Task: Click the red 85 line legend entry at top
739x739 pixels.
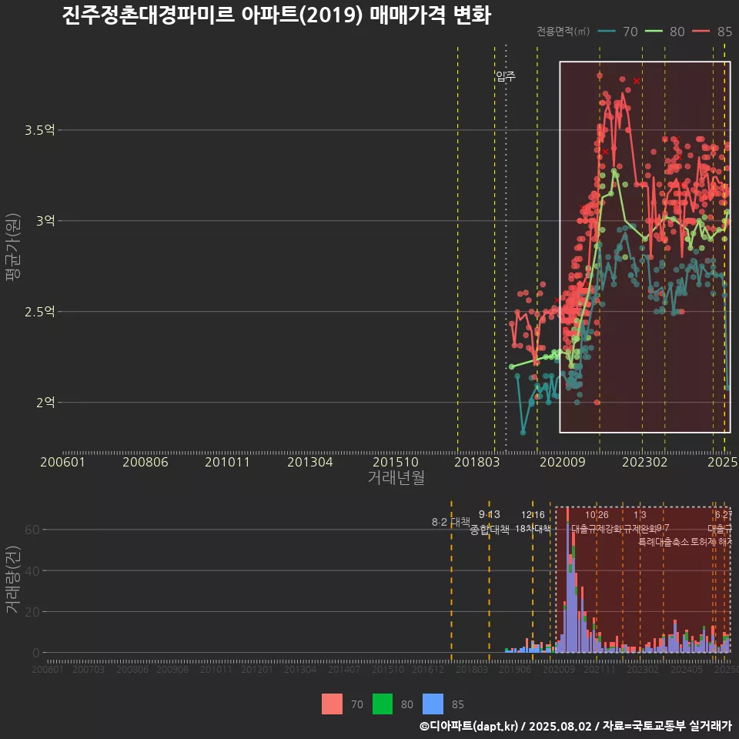Action: (x=712, y=32)
